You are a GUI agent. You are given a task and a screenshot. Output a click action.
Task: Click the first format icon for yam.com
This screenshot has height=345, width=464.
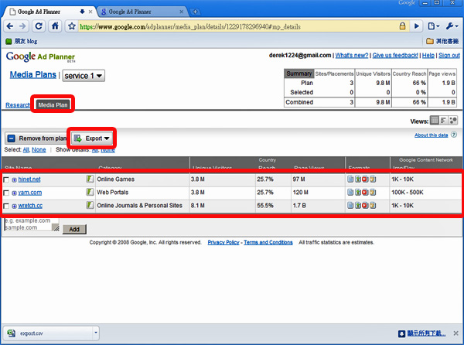(350, 192)
